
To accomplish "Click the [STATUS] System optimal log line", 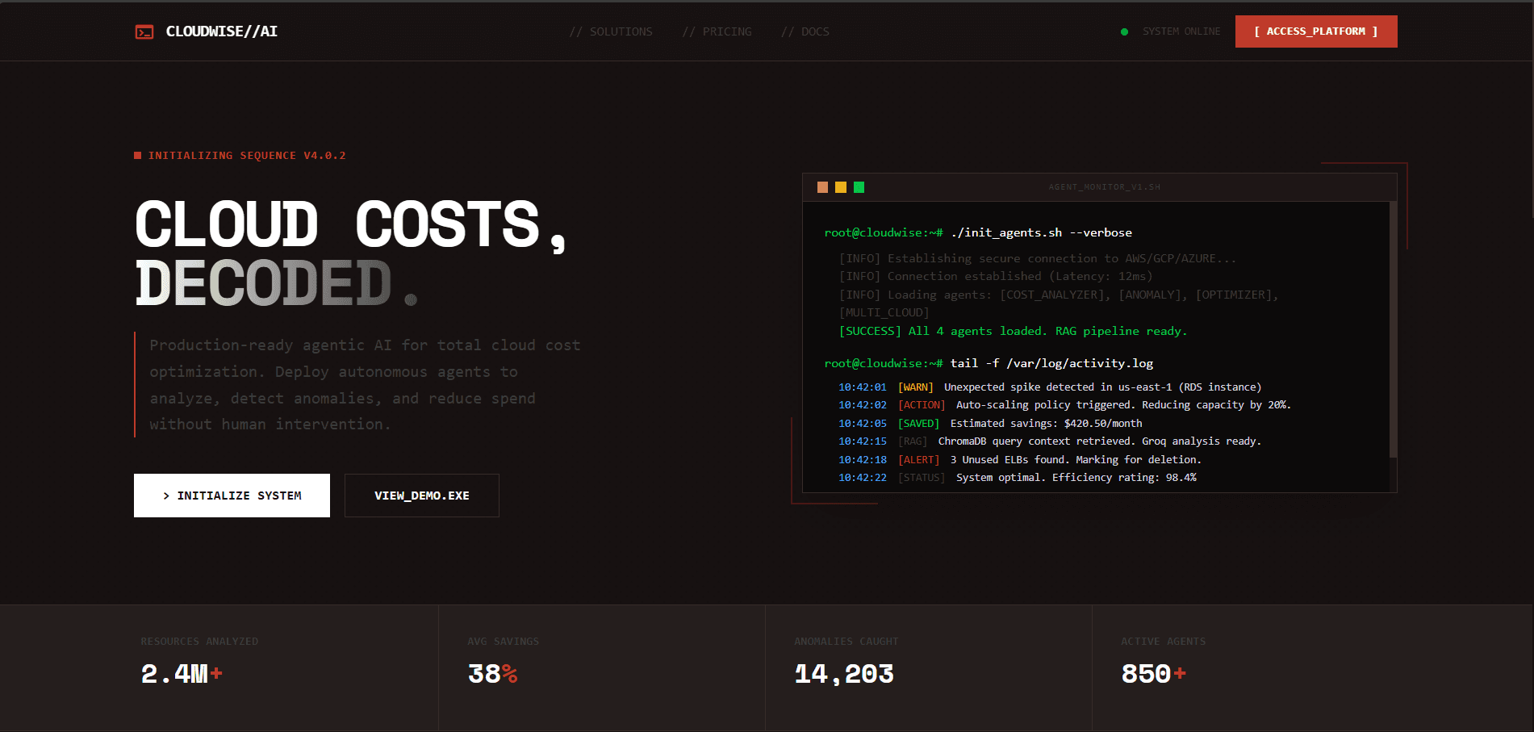I will tap(1017, 478).
